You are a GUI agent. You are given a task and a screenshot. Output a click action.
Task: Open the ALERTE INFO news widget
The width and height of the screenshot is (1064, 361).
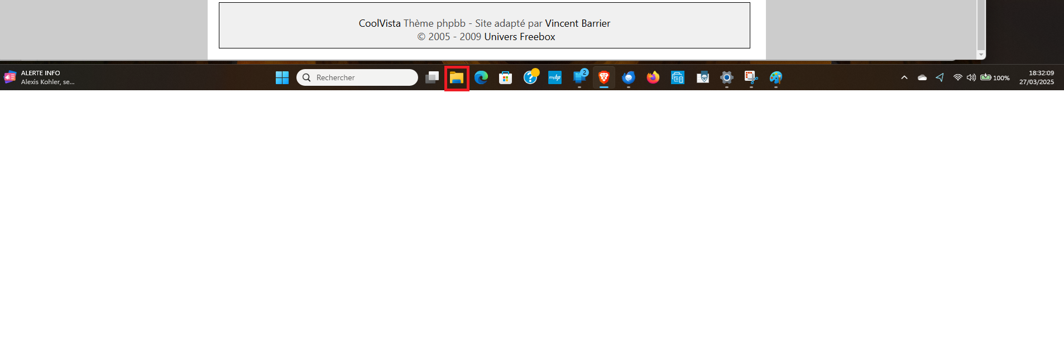pyautogui.click(x=39, y=77)
